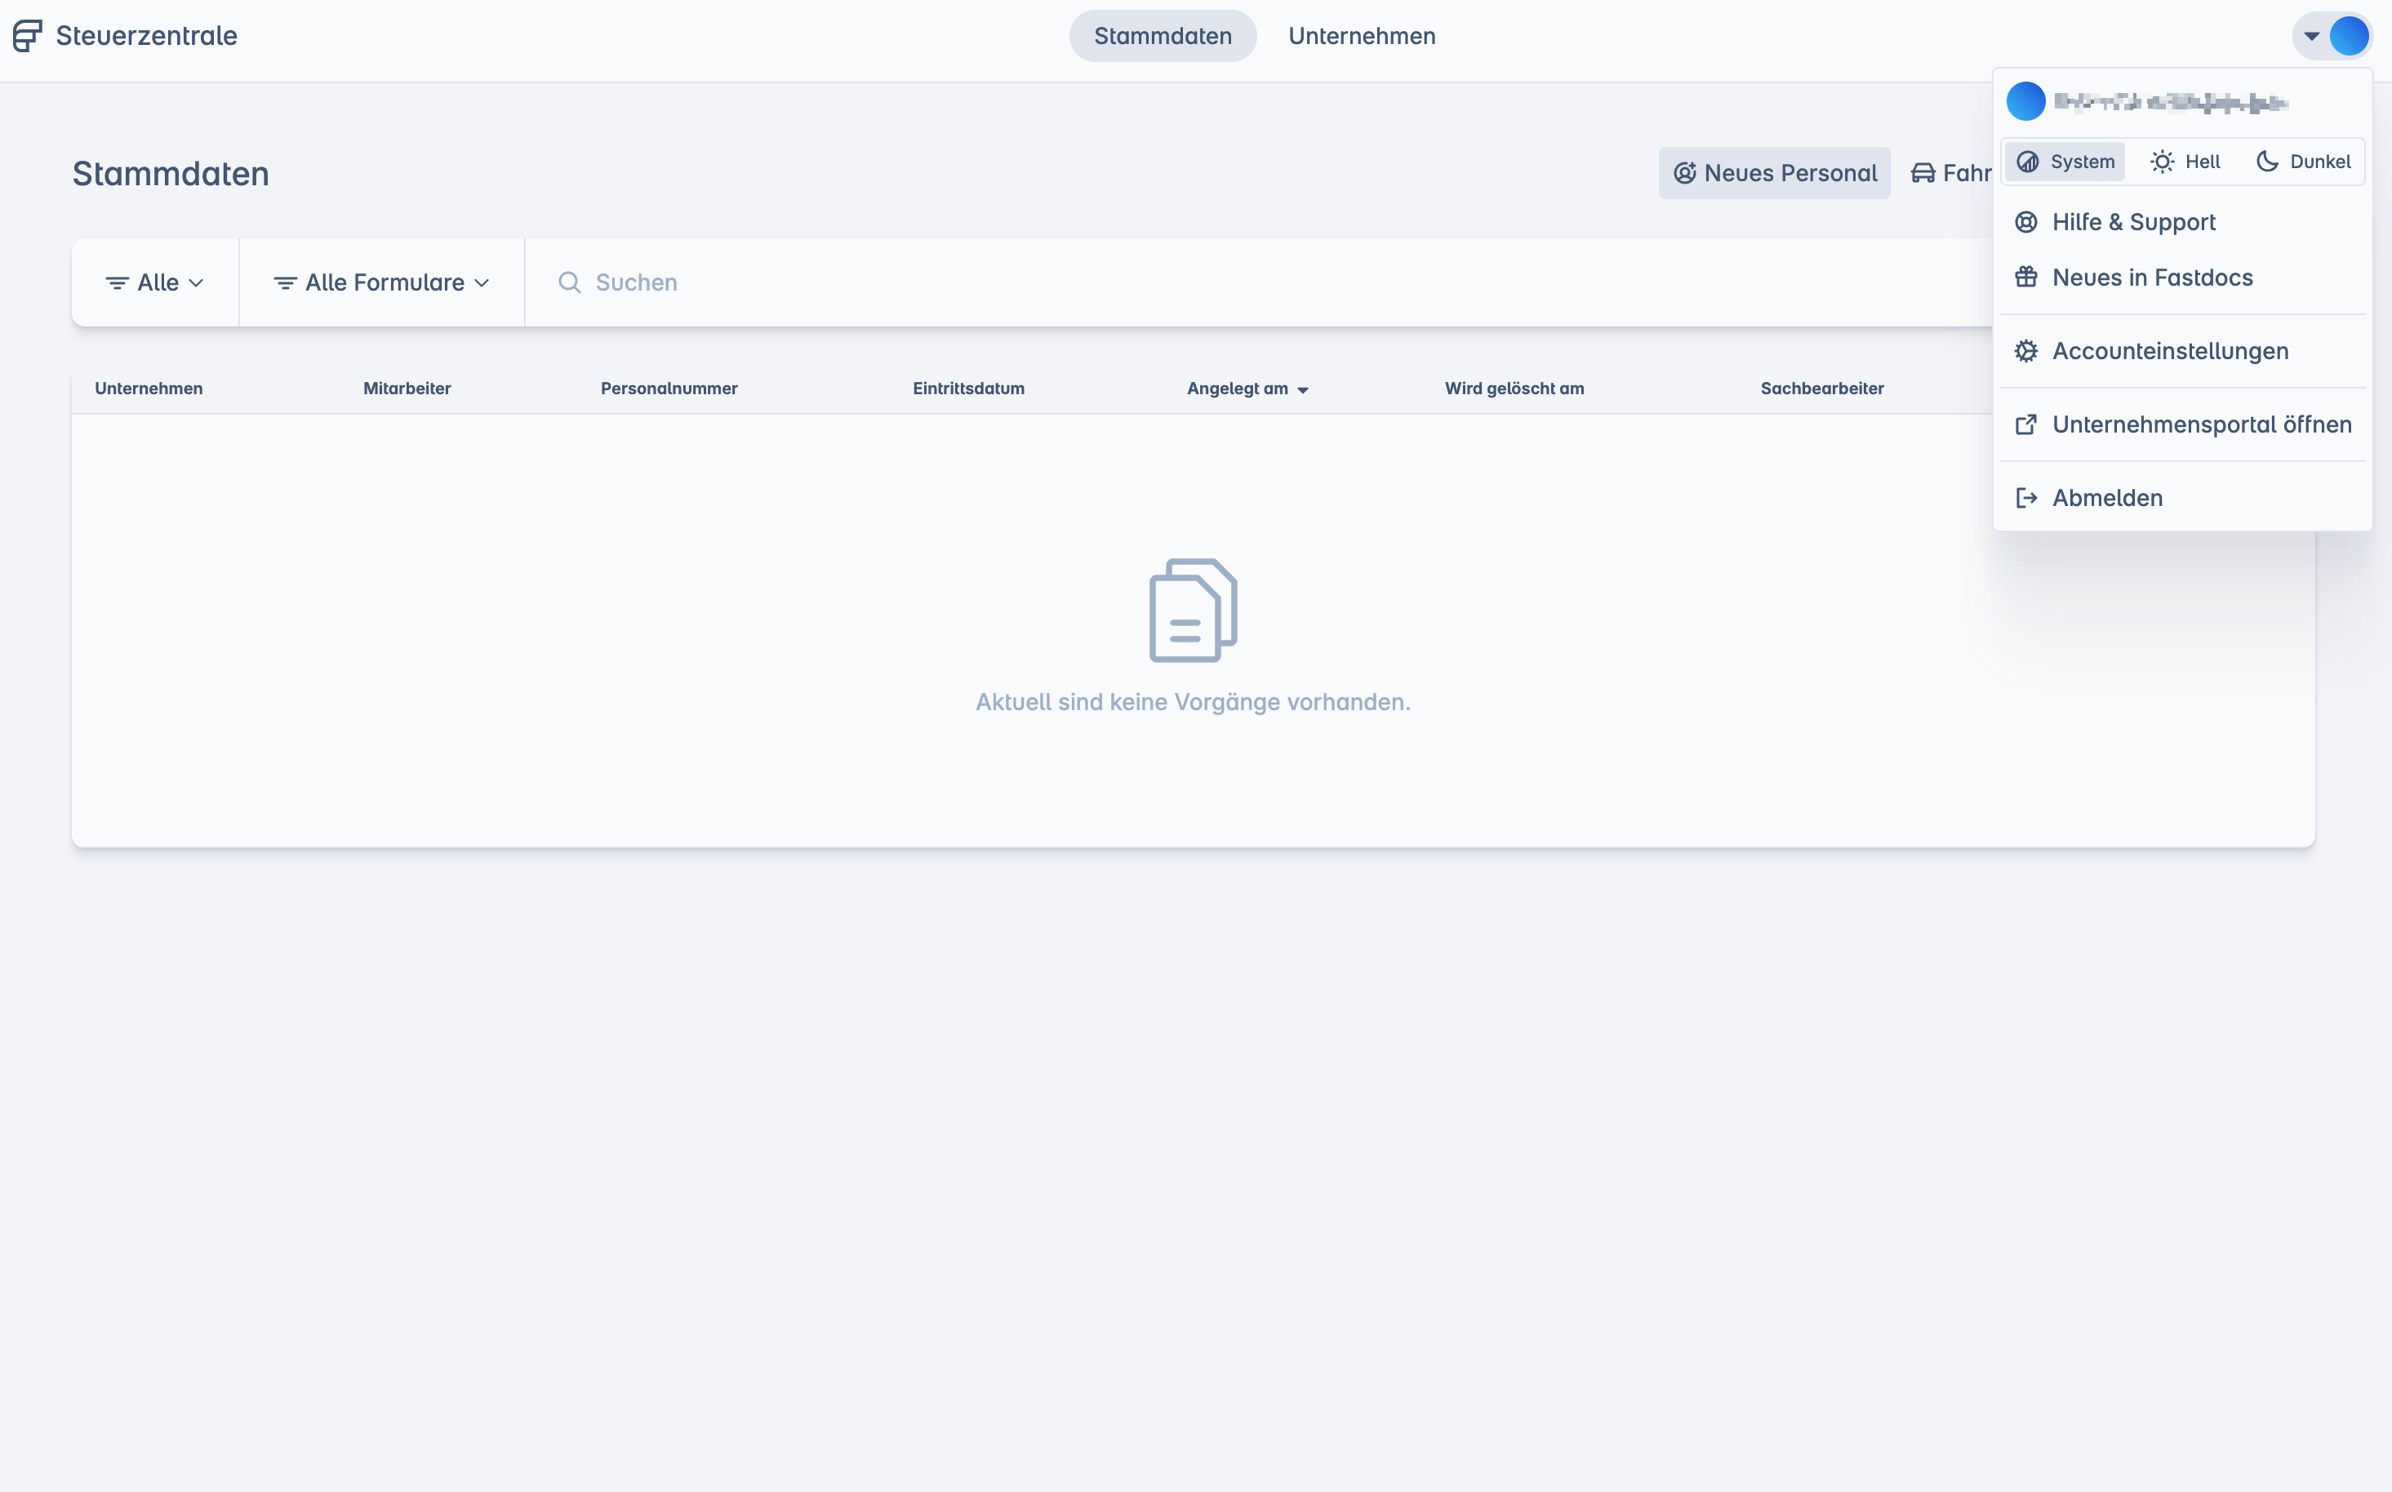
Task: Click the Stammdaten page heading
Action: [171, 174]
